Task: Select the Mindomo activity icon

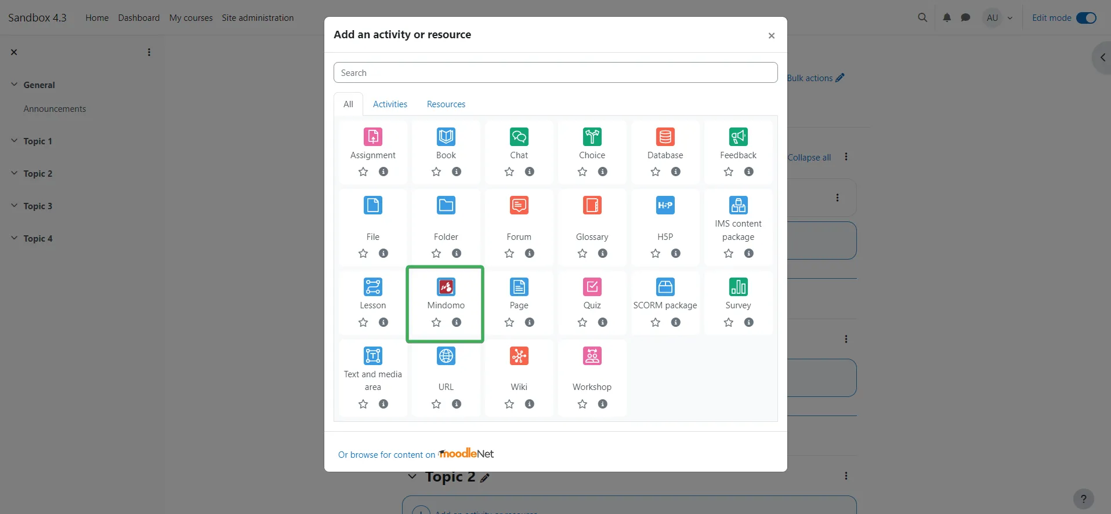Action: 446,287
